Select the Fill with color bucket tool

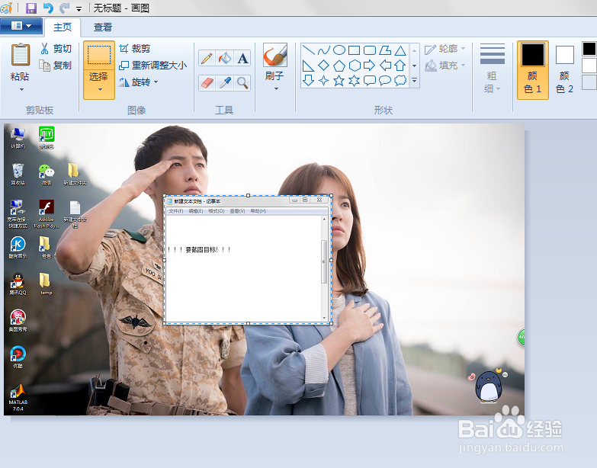[225, 58]
